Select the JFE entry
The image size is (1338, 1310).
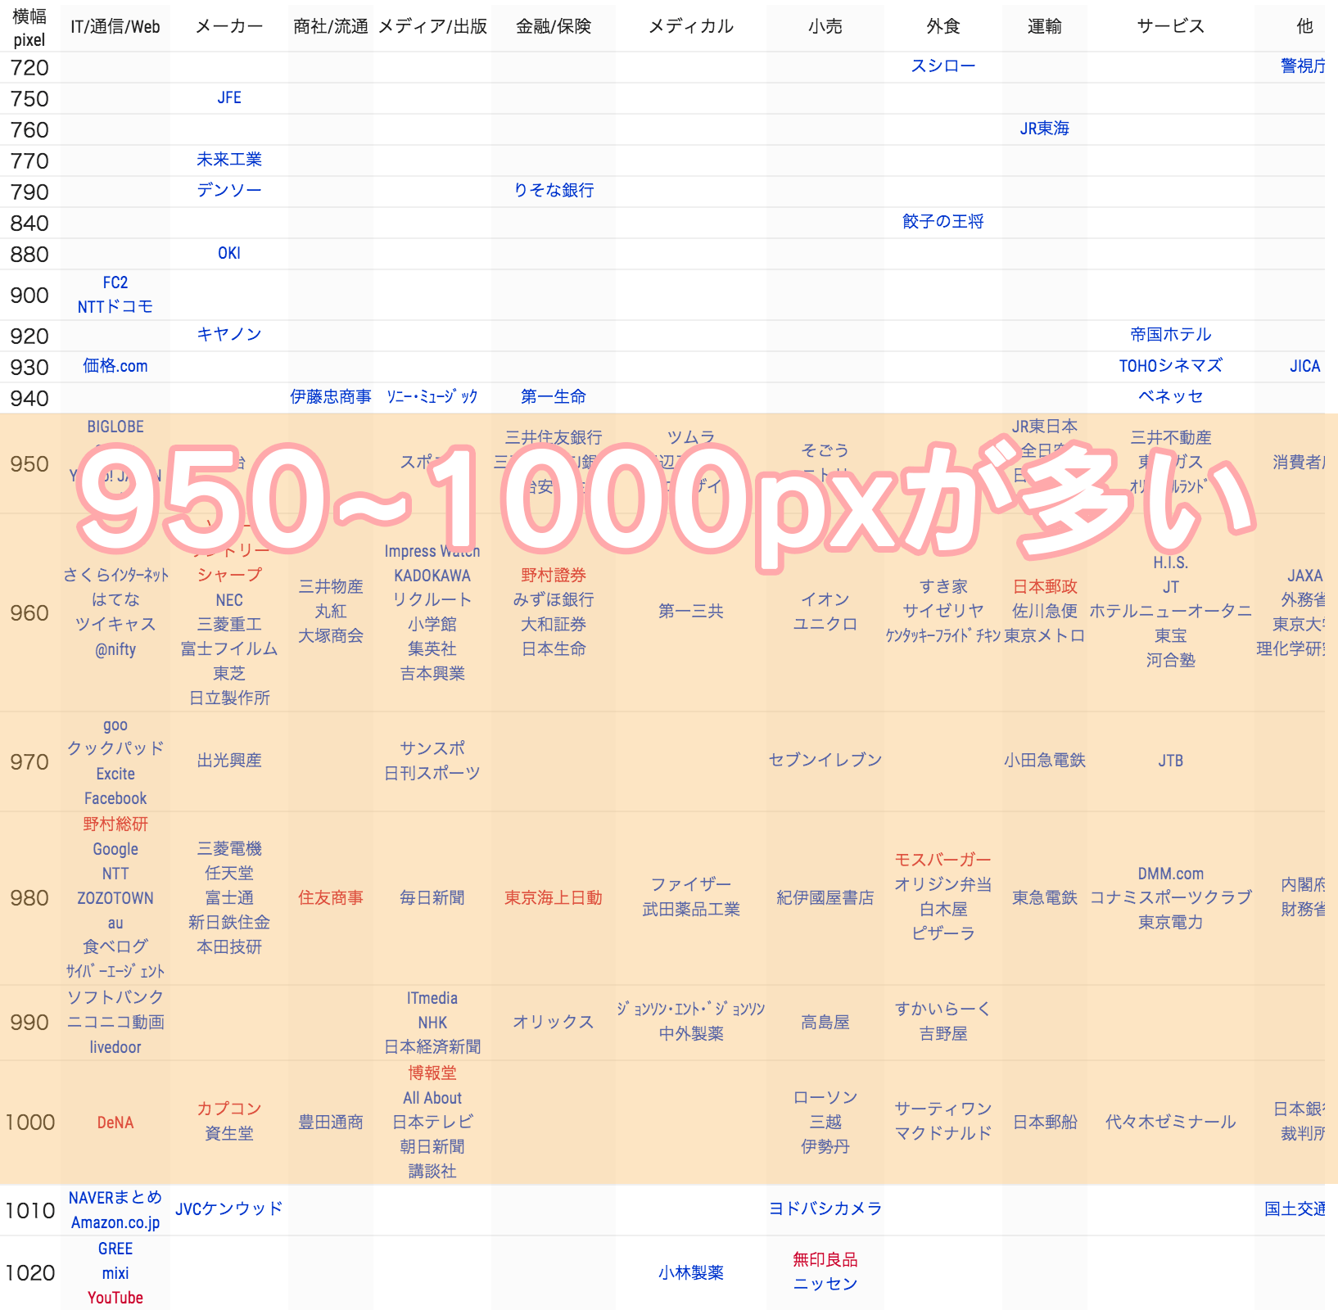pyautogui.click(x=229, y=97)
